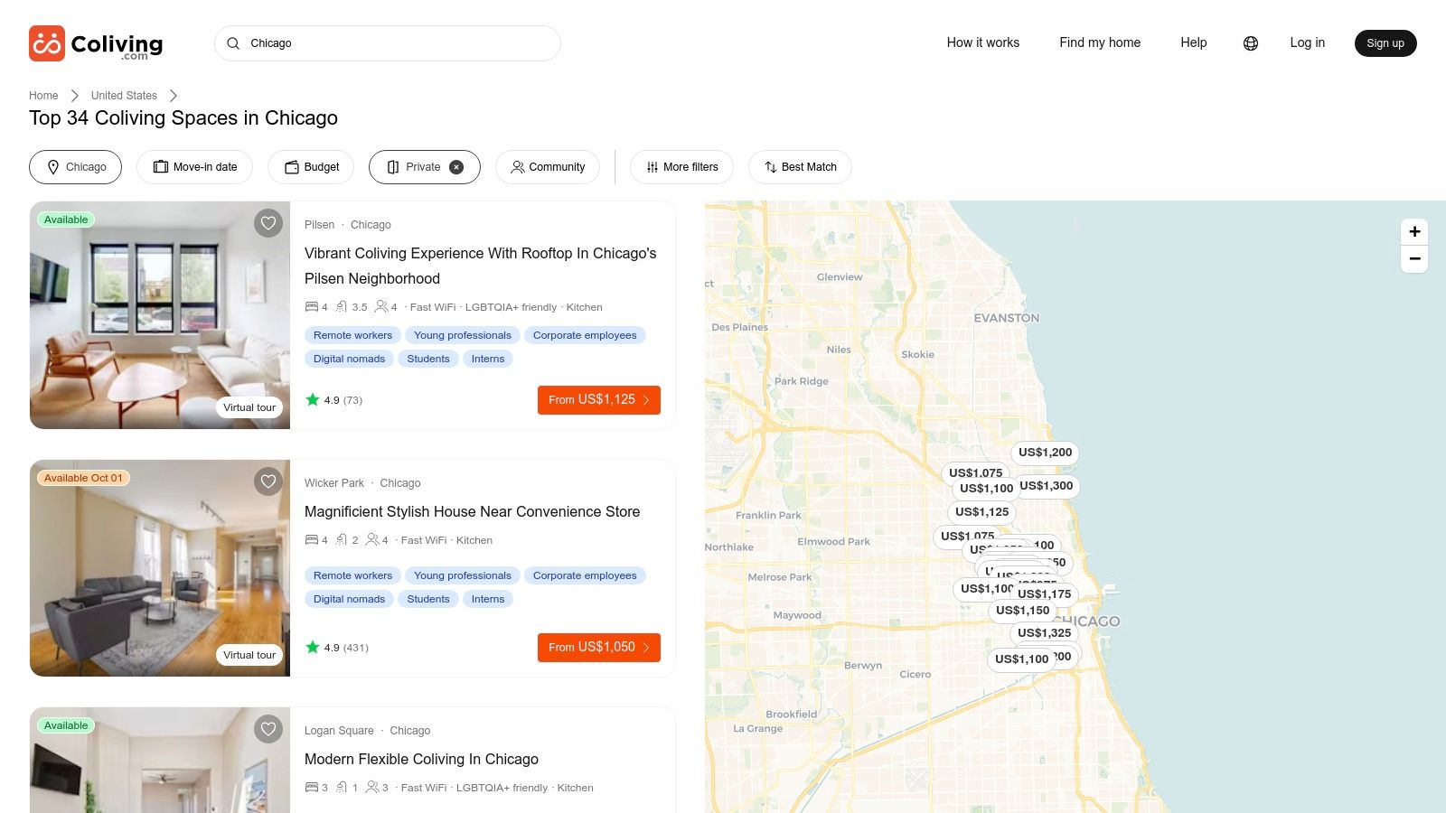Viewport: 1446px width, 813px height.
Task: Open the Help menu item
Action: point(1193,42)
